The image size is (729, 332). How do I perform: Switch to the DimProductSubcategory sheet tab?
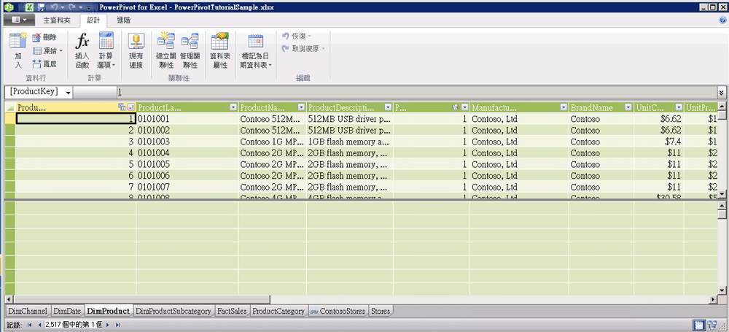(174, 311)
